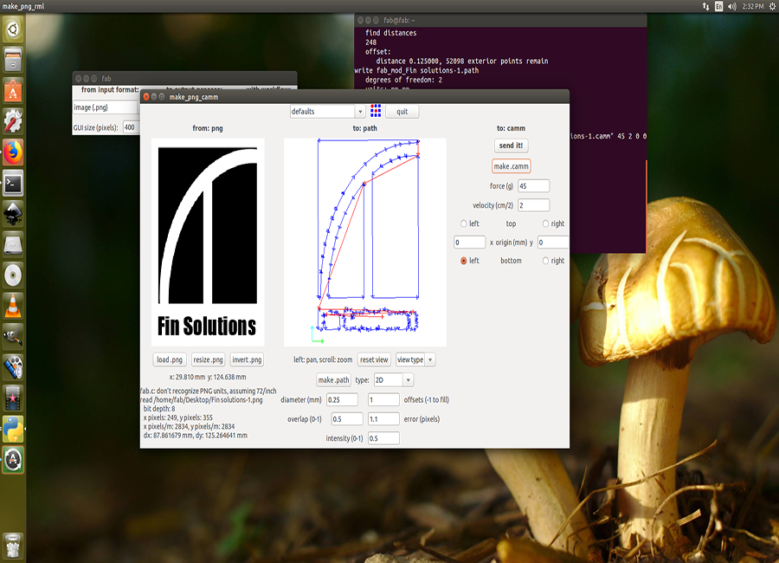The width and height of the screenshot is (779, 563).
Task: Click the error (pixels) input field
Action: click(x=383, y=419)
